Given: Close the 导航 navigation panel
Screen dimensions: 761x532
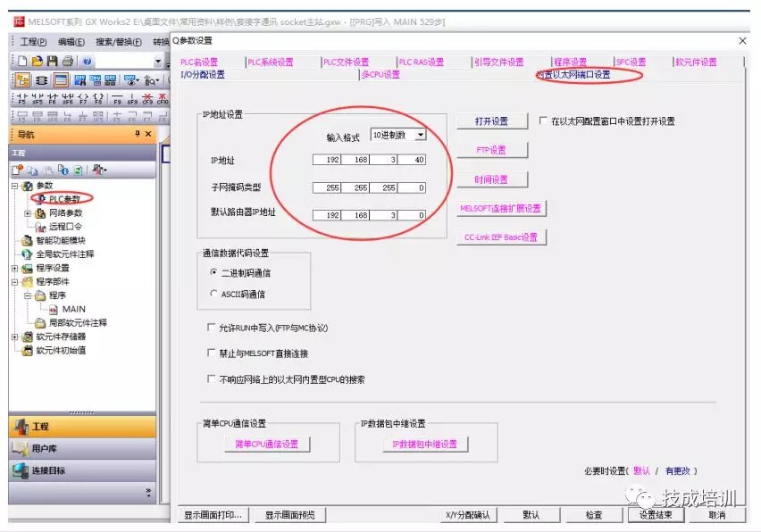Looking at the screenshot, I should (149, 134).
